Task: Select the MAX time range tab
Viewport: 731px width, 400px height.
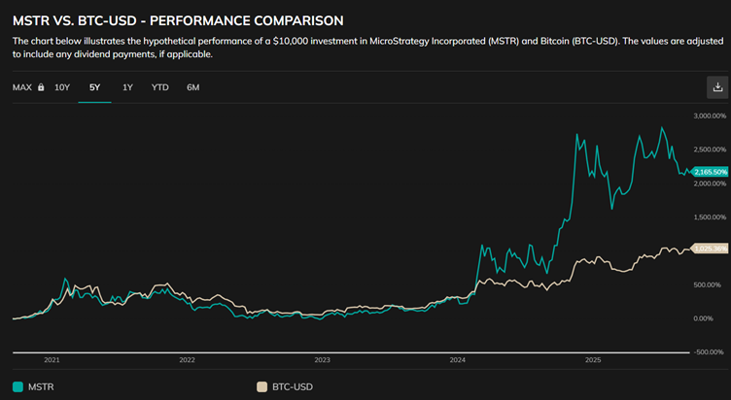Action: (x=22, y=87)
